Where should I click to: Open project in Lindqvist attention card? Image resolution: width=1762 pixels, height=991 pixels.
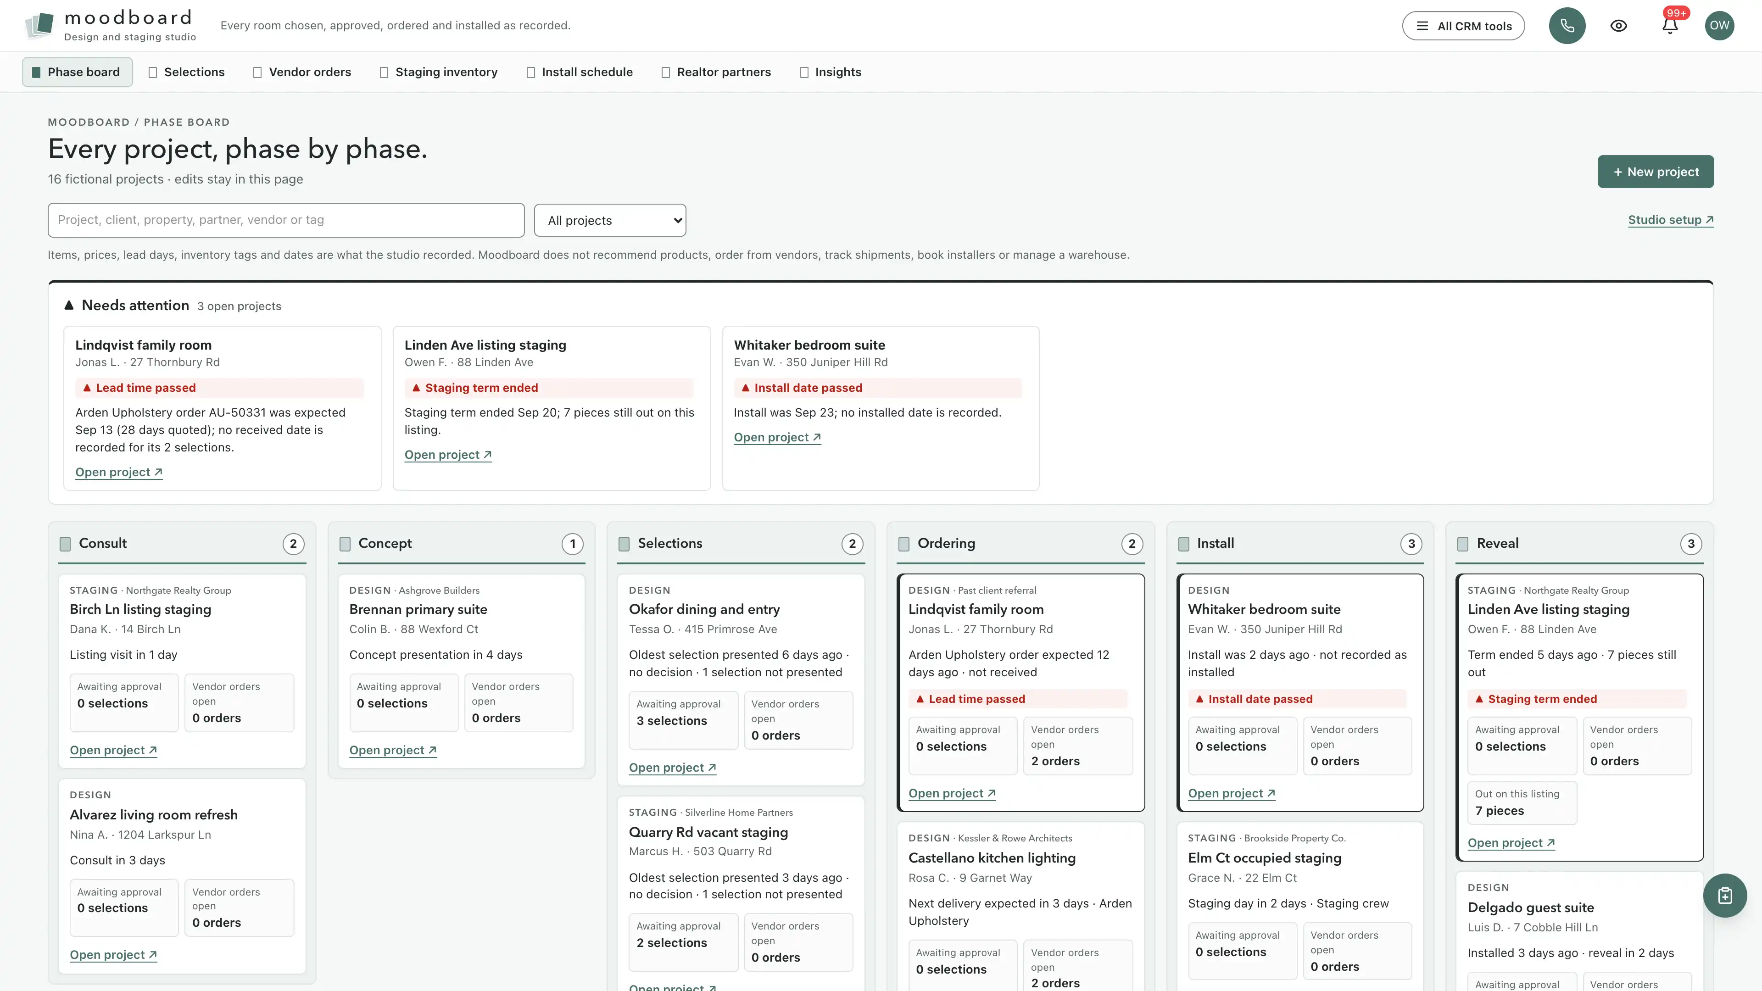119,472
